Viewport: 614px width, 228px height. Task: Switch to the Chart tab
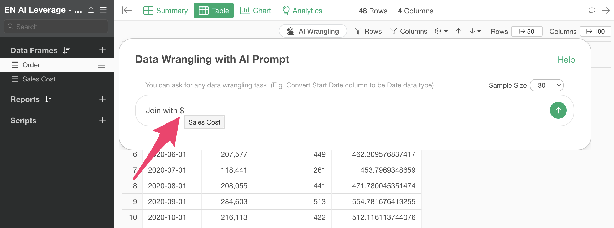pos(256,11)
